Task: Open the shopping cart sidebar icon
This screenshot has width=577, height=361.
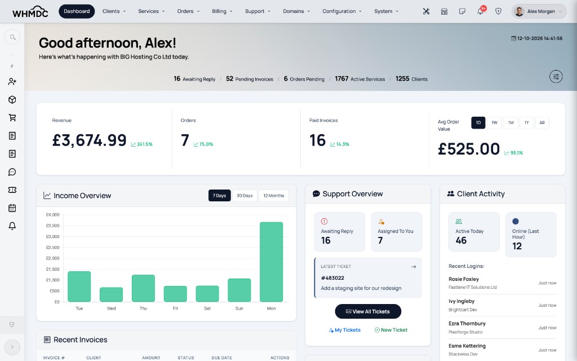Action: click(12, 118)
